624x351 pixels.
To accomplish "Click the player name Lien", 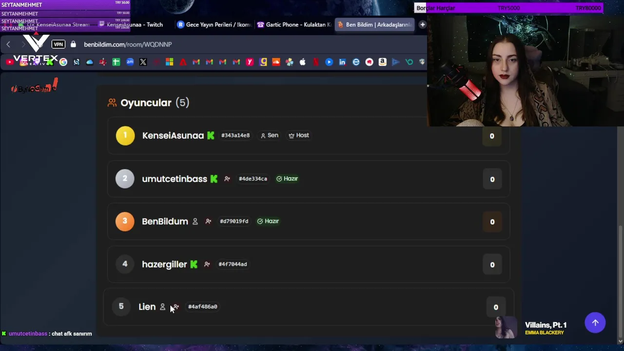I will click(x=147, y=307).
